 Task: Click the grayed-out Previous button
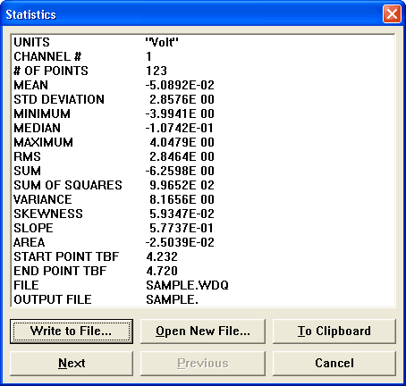(203, 364)
